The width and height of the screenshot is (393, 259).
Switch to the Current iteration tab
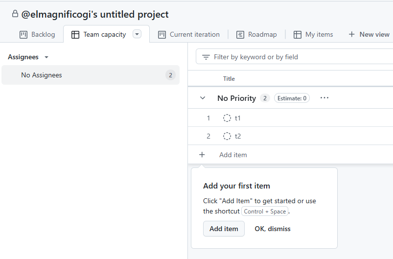[189, 35]
